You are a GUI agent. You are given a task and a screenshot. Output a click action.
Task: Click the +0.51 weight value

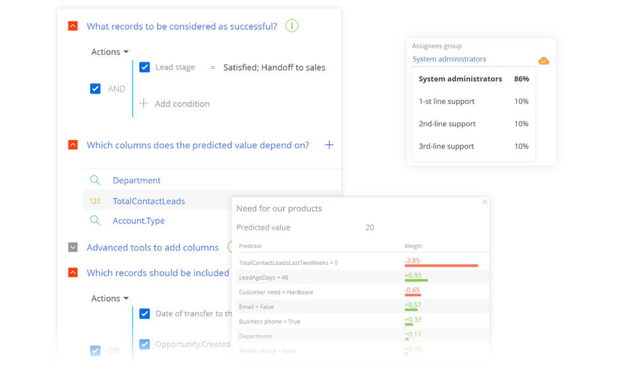tap(413, 305)
